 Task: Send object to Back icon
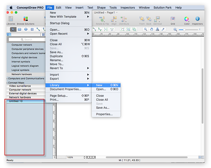tap(149, 19)
